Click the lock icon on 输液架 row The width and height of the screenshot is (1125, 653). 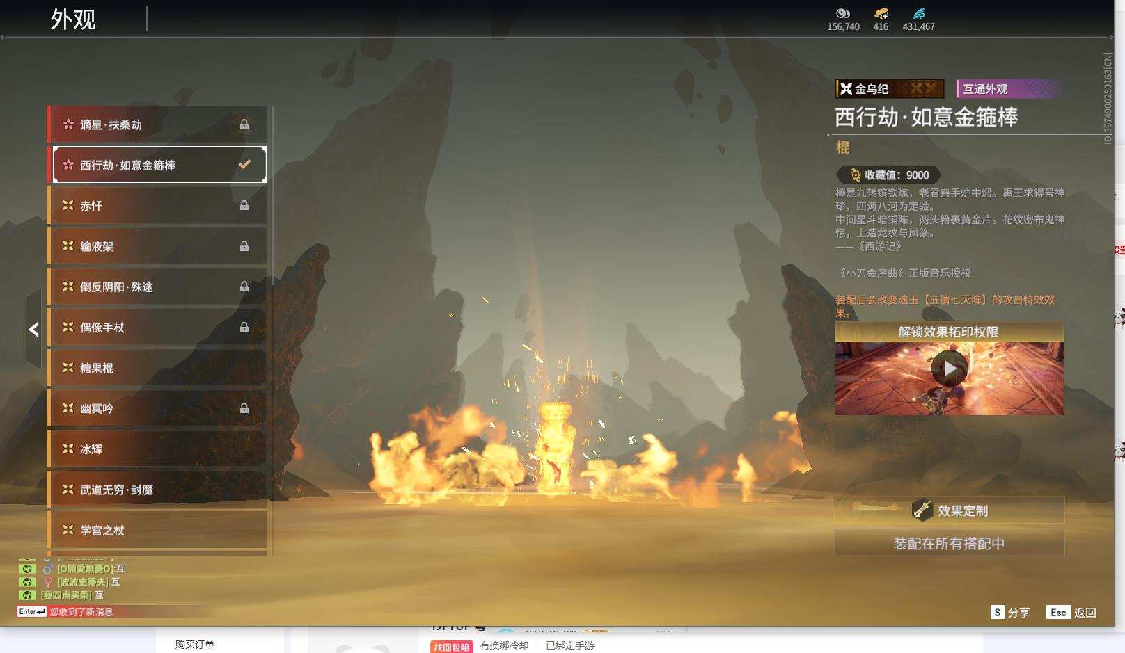[x=244, y=246]
